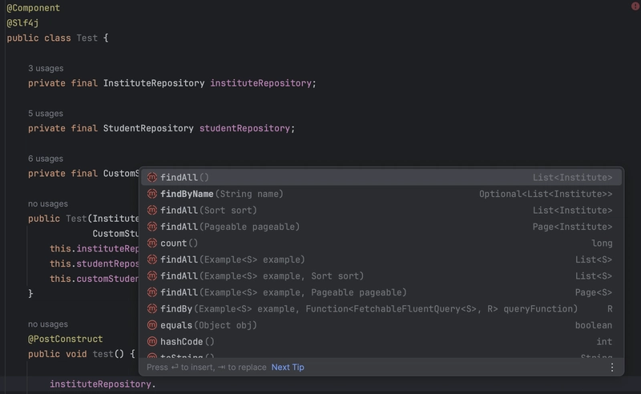Click the "3 usages" inlay hint
641x394 pixels.
[x=46, y=68]
